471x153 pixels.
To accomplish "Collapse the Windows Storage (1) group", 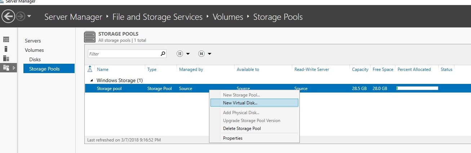I will (x=92, y=80).
